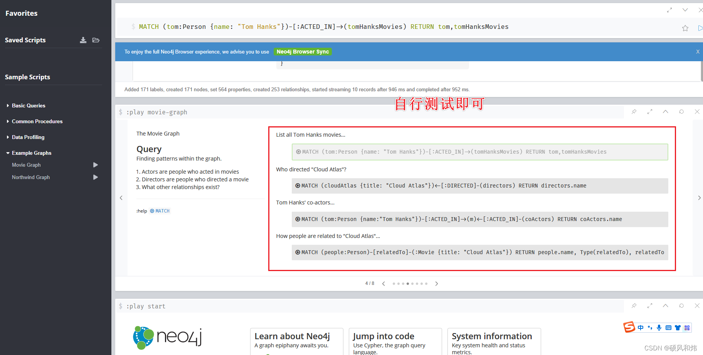The width and height of the screenshot is (703, 355).
Task: Rerun the :play start command
Action: (x=681, y=306)
